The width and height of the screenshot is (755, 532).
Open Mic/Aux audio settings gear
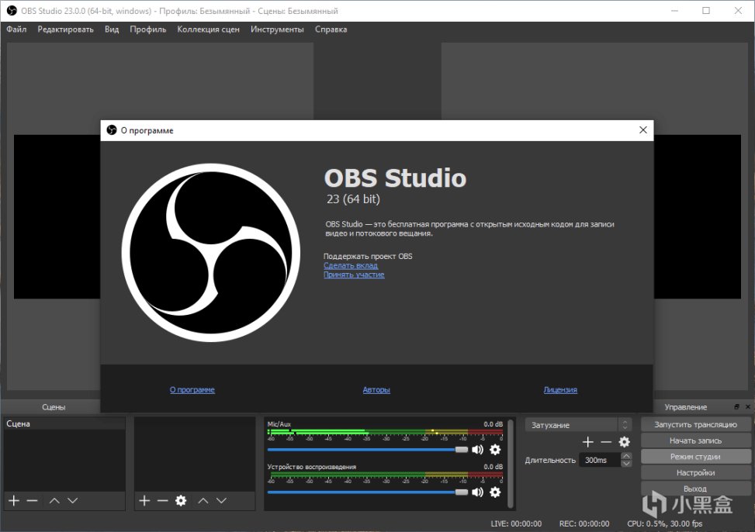point(495,449)
